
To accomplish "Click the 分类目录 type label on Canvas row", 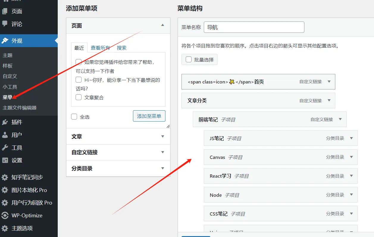I will [335, 157].
